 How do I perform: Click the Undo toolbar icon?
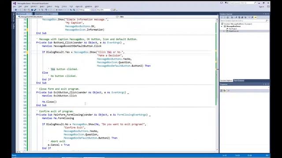(x=46, y=10)
